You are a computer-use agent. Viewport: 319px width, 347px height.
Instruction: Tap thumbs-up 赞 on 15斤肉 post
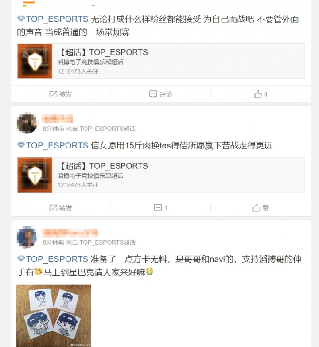[261, 208]
